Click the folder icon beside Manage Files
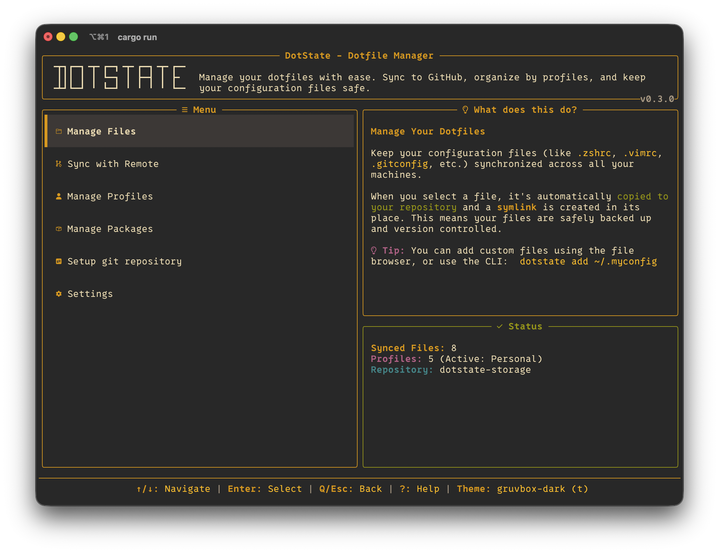 (x=59, y=131)
